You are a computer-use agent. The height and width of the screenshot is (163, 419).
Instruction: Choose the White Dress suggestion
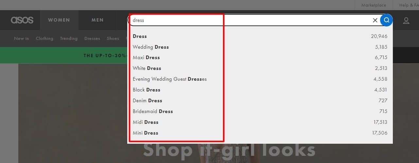point(260,68)
